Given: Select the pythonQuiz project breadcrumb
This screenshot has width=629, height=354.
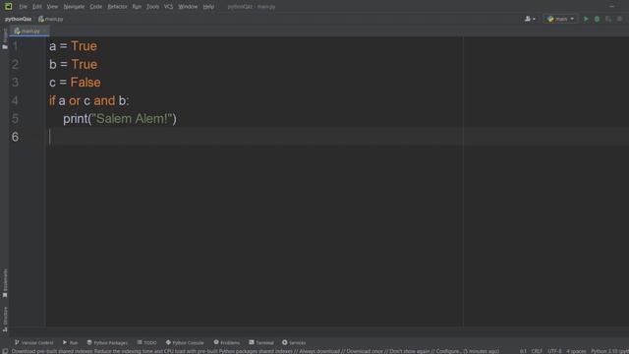Looking at the screenshot, I should [x=18, y=19].
